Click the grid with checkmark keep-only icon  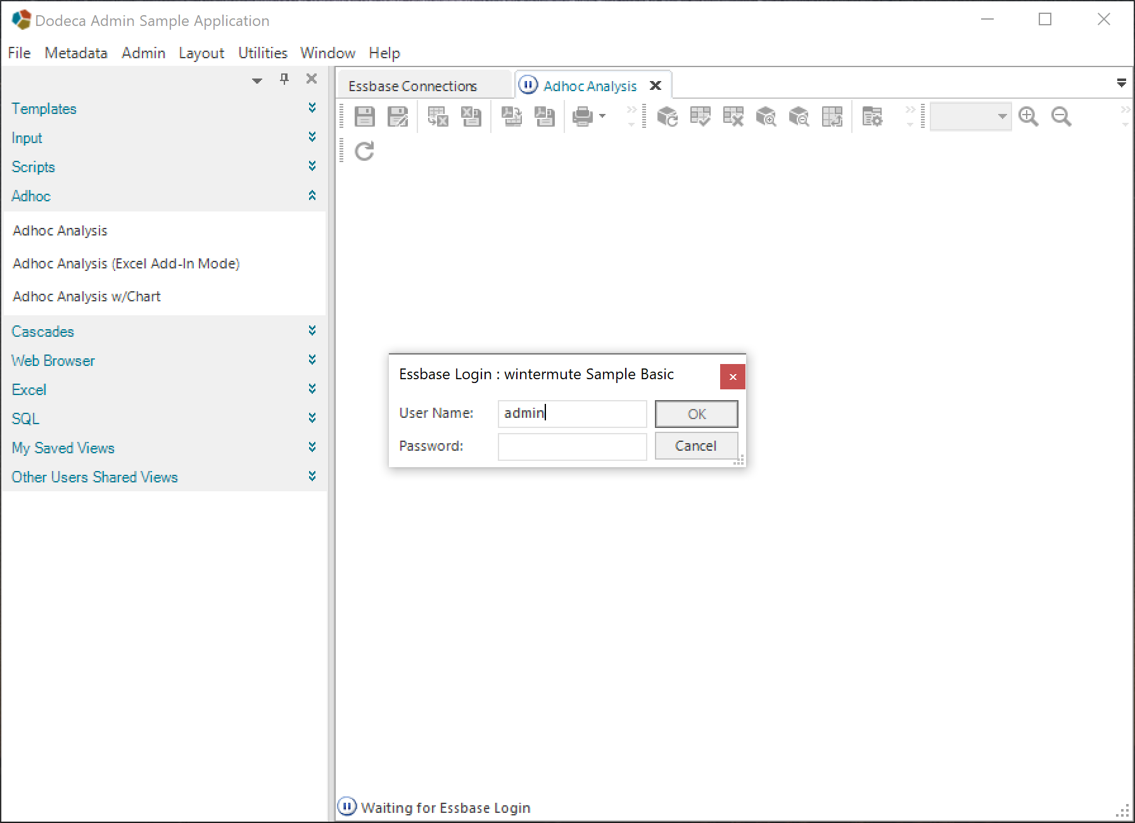coord(701,116)
